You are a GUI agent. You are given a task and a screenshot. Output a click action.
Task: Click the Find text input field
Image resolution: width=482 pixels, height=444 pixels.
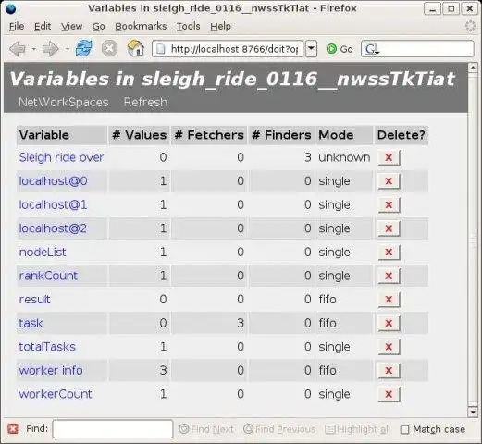[x=113, y=429]
